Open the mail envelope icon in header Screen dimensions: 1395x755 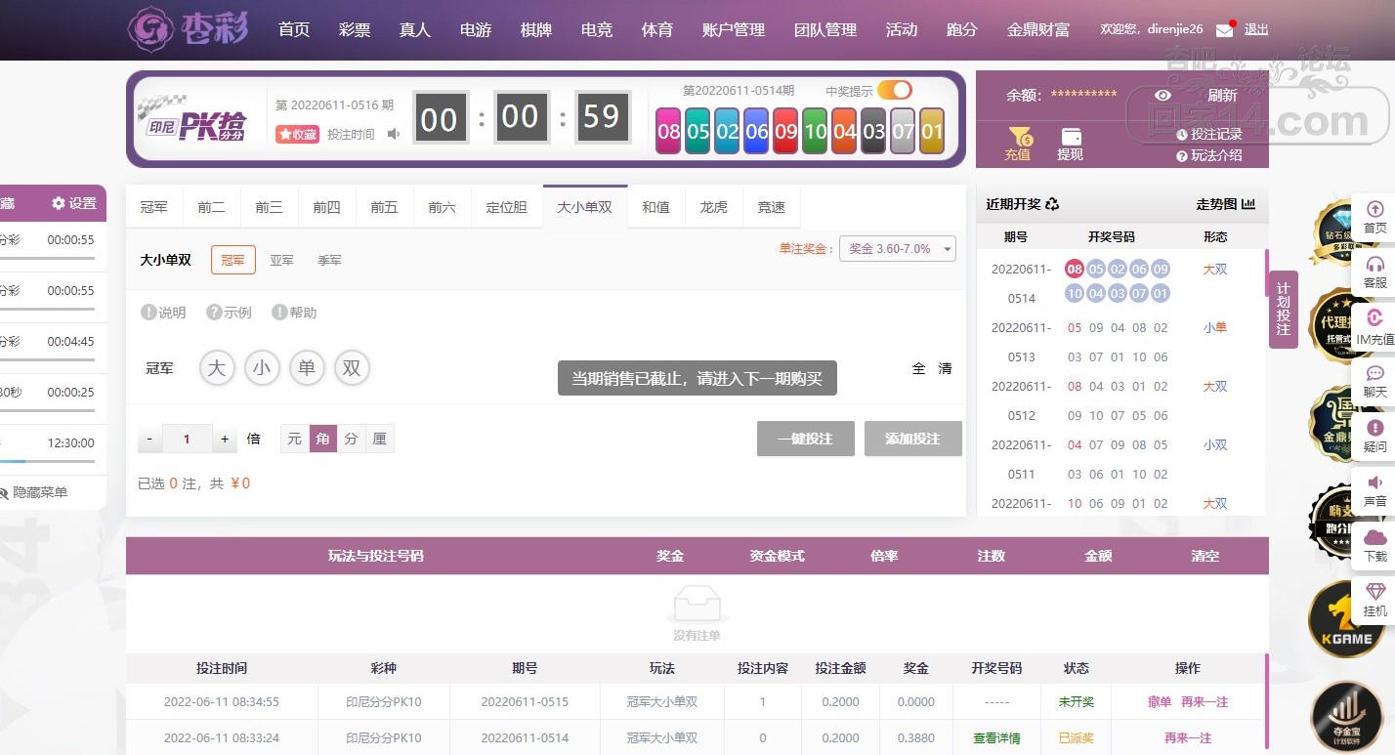tap(1224, 30)
